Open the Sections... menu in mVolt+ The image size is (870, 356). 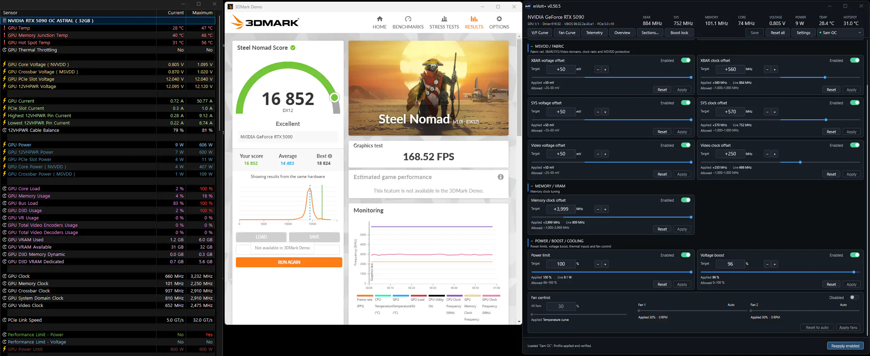point(650,33)
